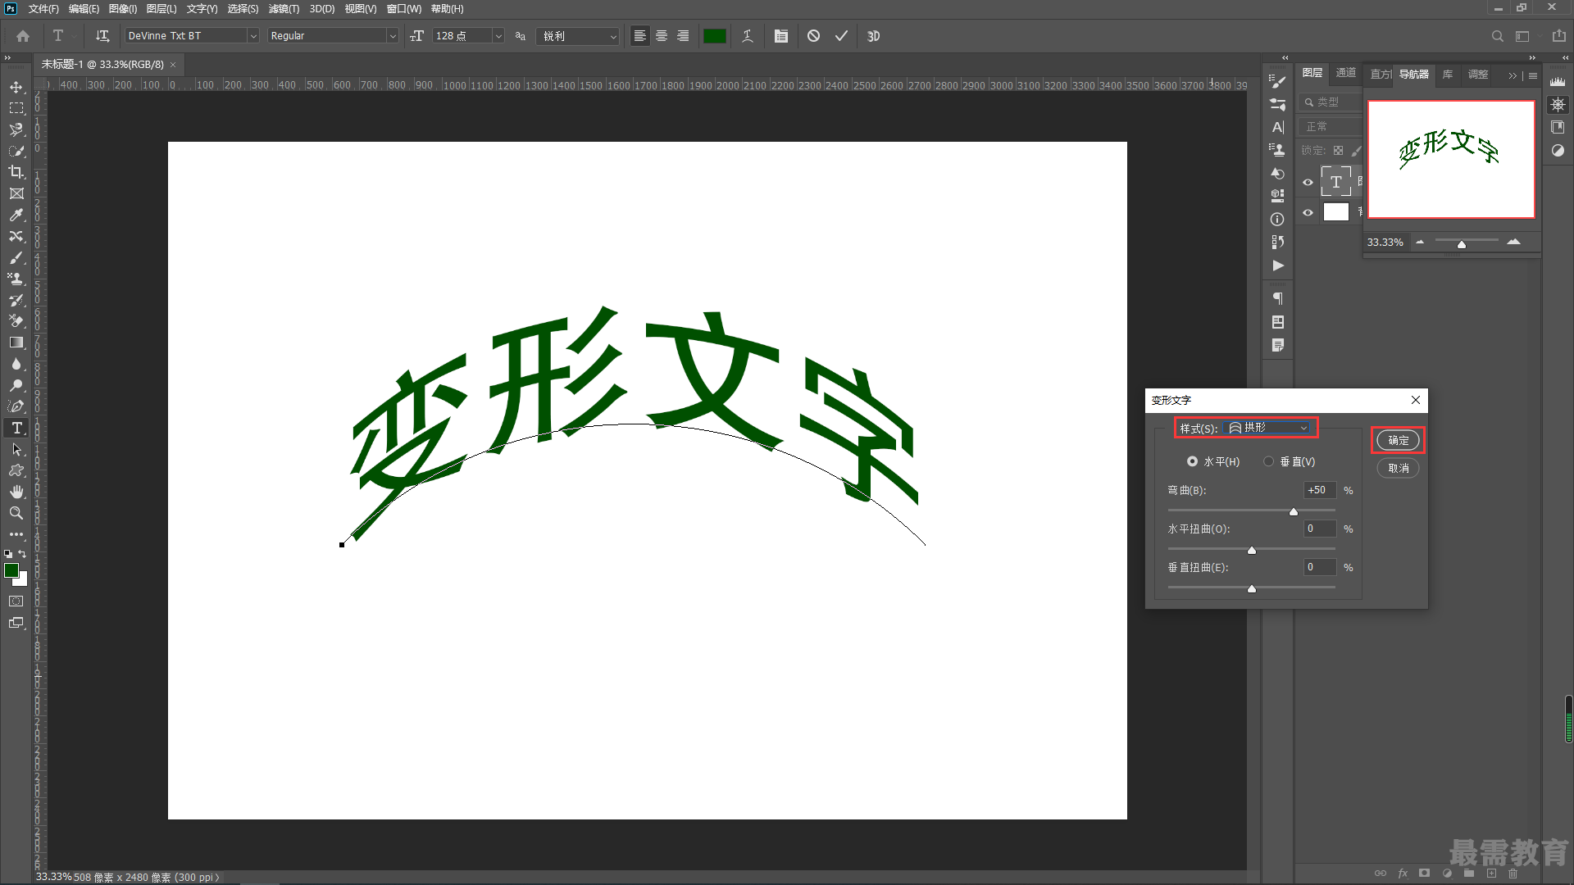Click the Home icon in options bar
Image resolution: width=1574 pixels, height=885 pixels.
(23, 36)
